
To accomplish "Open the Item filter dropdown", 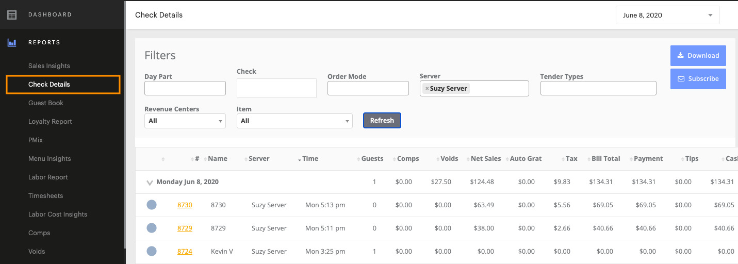I will point(294,121).
